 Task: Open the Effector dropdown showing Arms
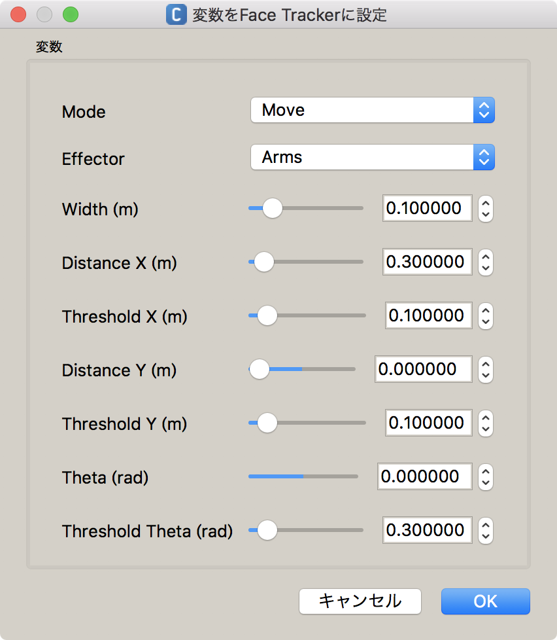point(372,157)
